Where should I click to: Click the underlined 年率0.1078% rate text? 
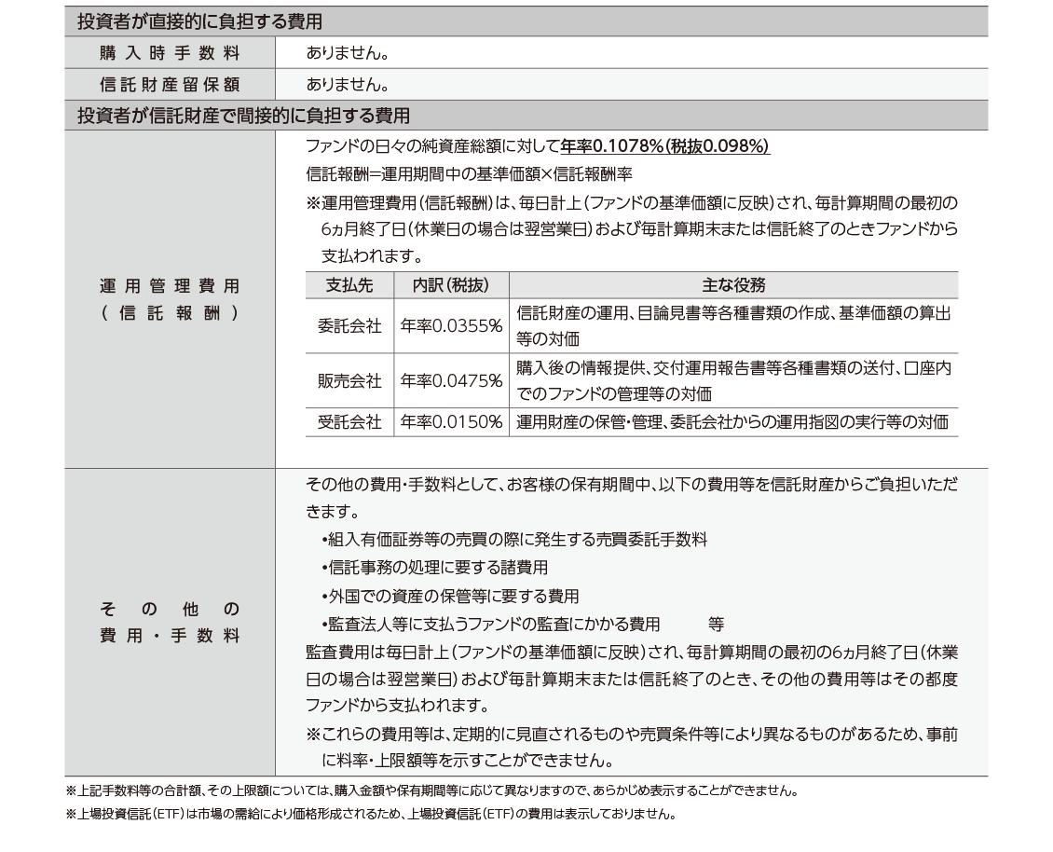[665, 147]
